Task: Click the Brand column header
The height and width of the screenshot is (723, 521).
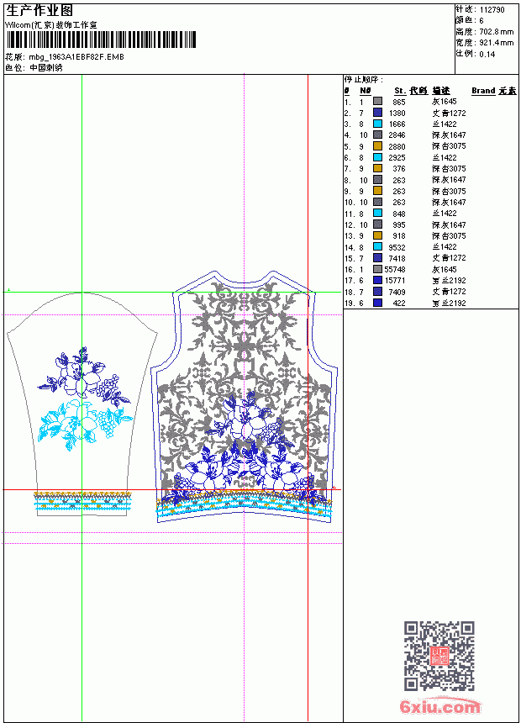Action: pyautogui.click(x=483, y=91)
